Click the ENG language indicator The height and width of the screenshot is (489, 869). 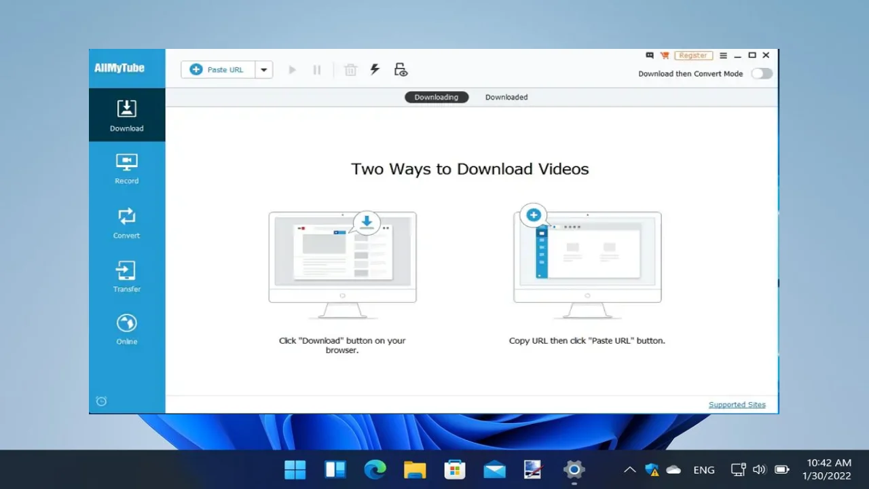click(704, 470)
